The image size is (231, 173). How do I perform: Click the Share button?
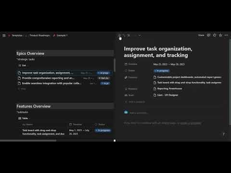click(201, 35)
